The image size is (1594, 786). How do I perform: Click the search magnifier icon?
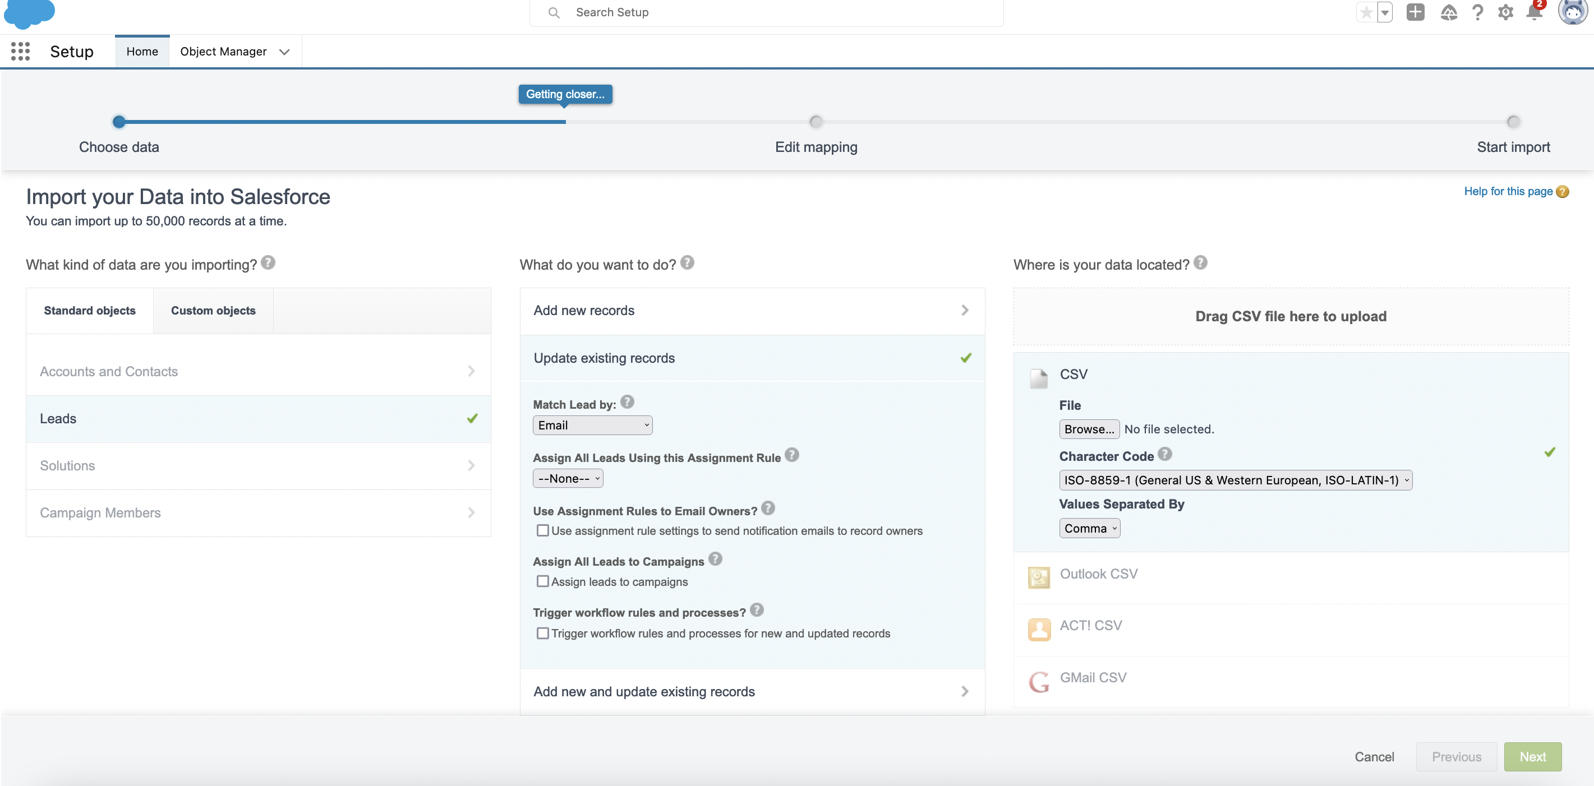(554, 13)
